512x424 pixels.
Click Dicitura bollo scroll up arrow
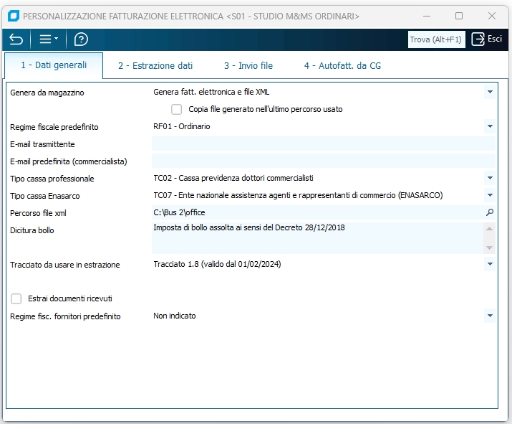(x=489, y=229)
